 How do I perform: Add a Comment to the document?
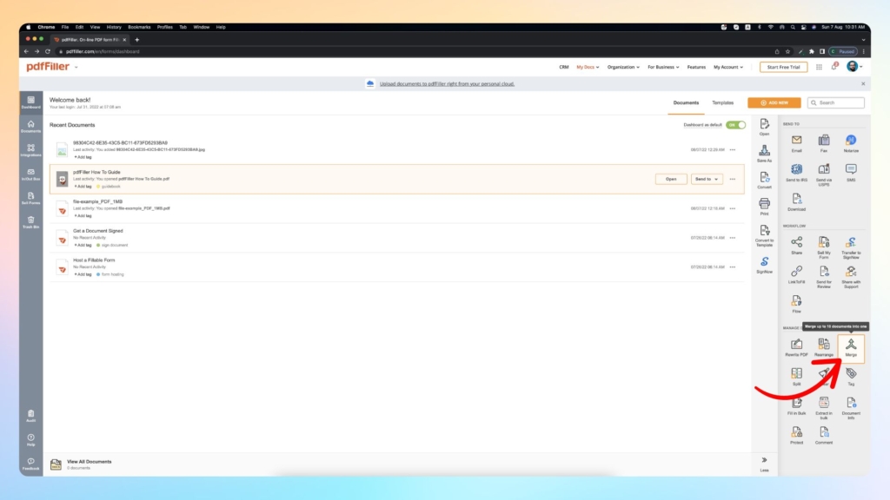point(824,436)
